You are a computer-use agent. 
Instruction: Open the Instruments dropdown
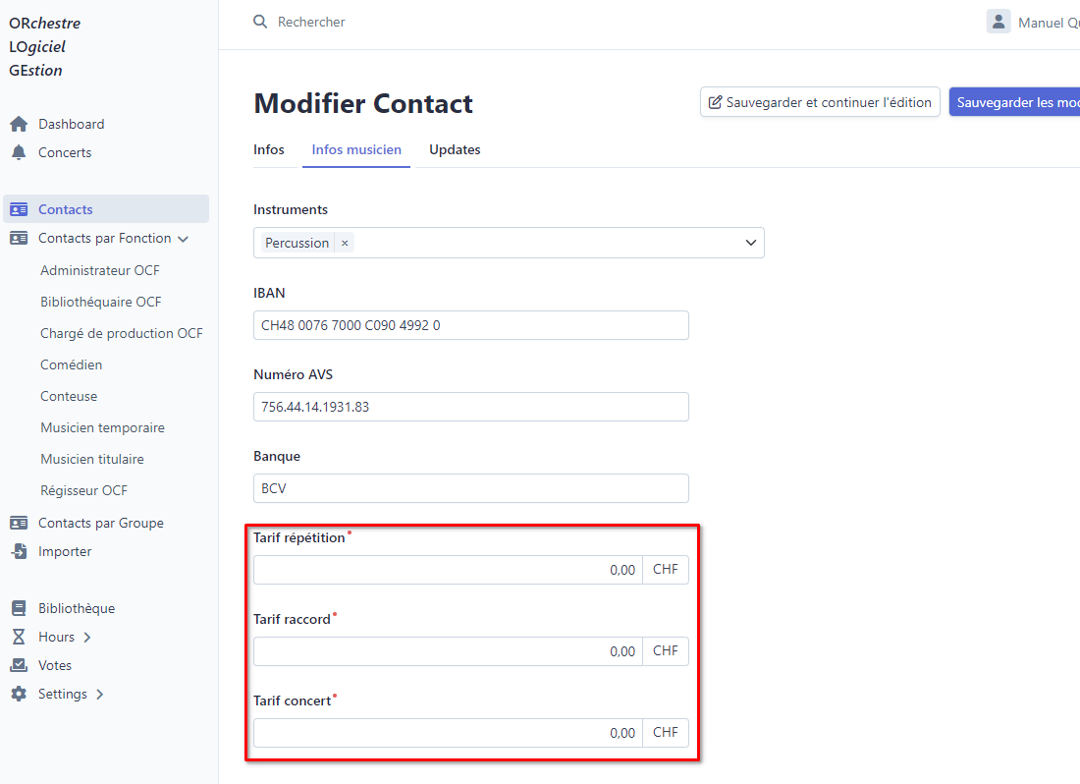coord(751,243)
